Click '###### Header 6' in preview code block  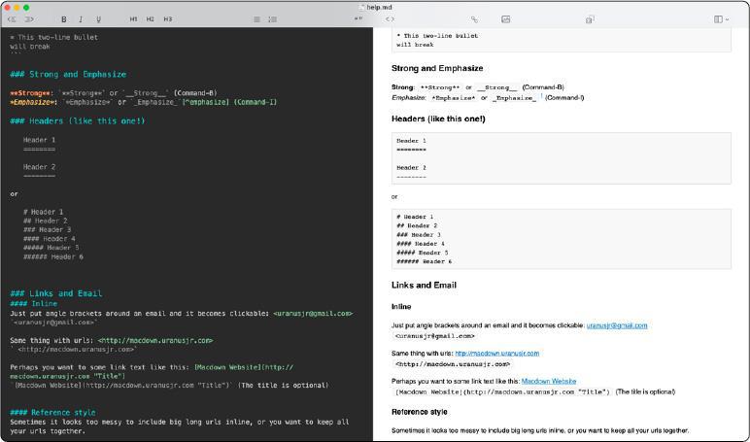(x=424, y=261)
